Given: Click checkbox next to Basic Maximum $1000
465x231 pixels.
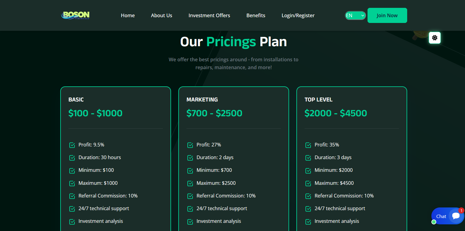Looking at the screenshot, I should (x=72, y=183).
